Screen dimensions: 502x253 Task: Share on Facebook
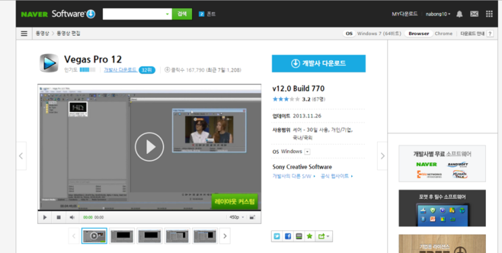click(x=288, y=236)
